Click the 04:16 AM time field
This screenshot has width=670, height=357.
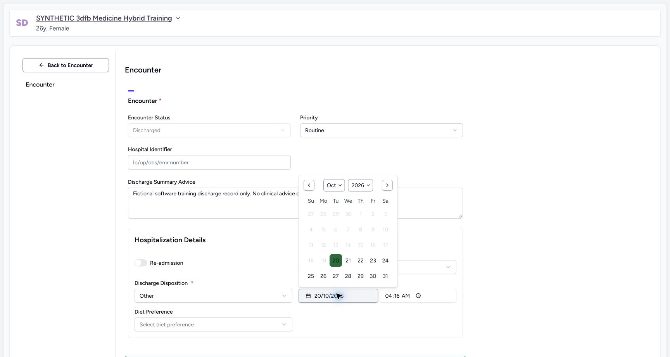pyautogui.click(x=418, y=296)
